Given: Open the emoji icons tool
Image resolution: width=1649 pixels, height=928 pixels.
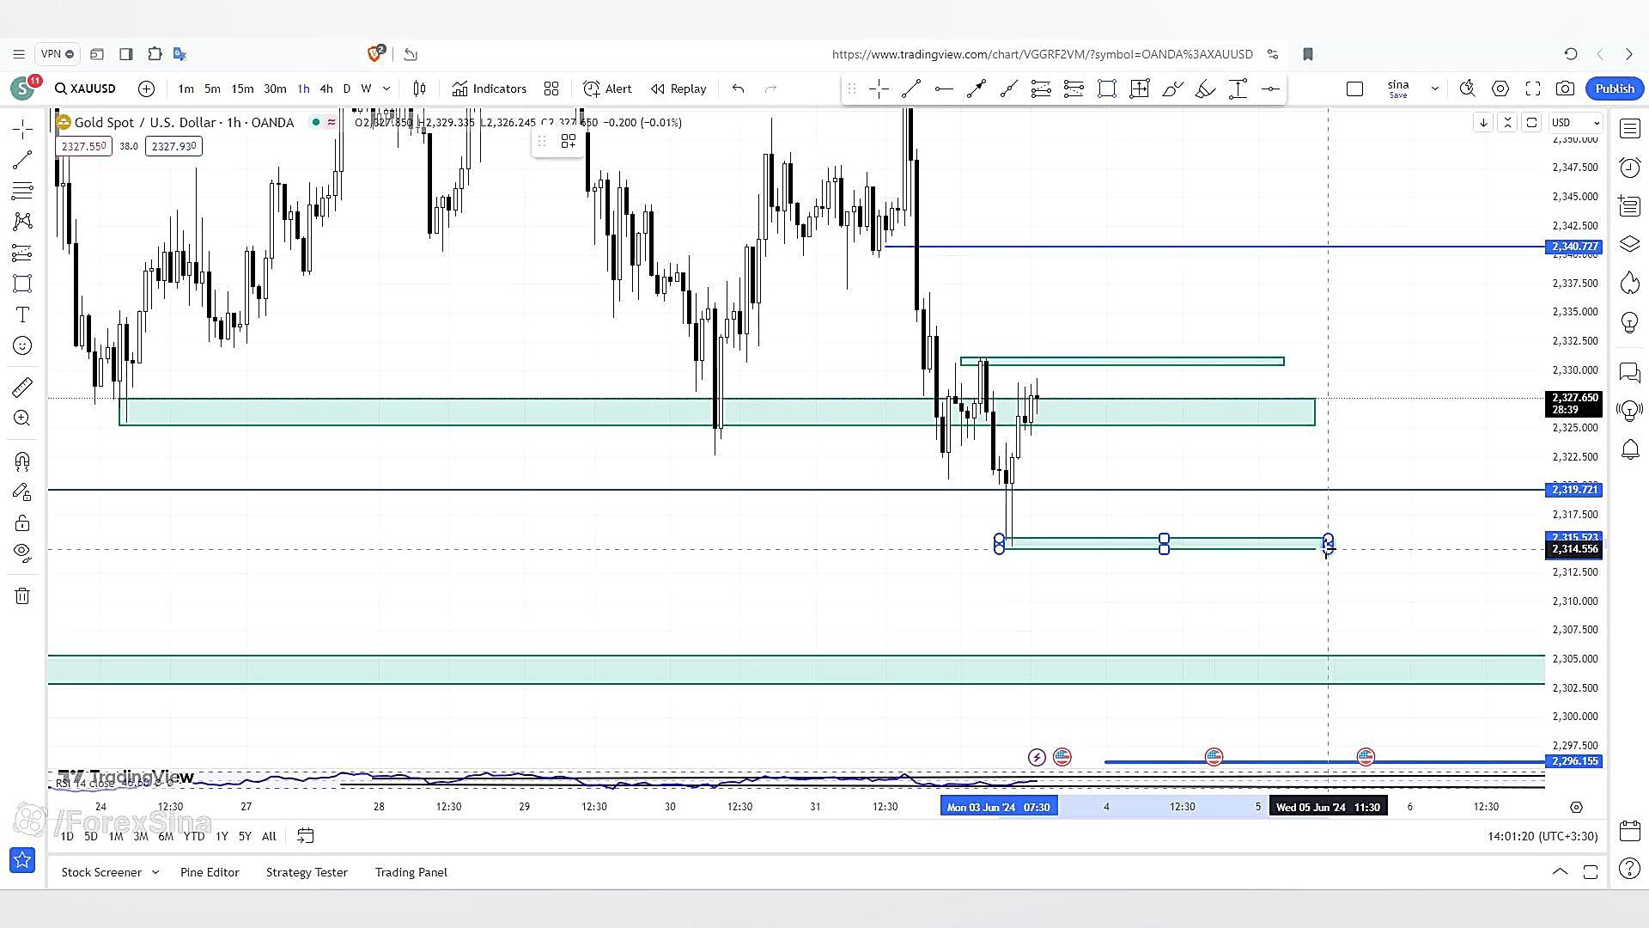Looking at the screenshot, I should (x=22, y=345).
